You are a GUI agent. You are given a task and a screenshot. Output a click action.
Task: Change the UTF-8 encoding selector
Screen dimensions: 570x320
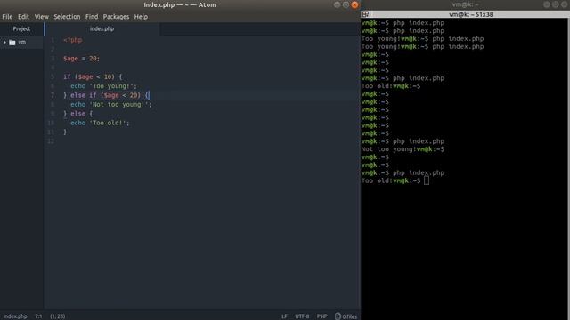302,316
